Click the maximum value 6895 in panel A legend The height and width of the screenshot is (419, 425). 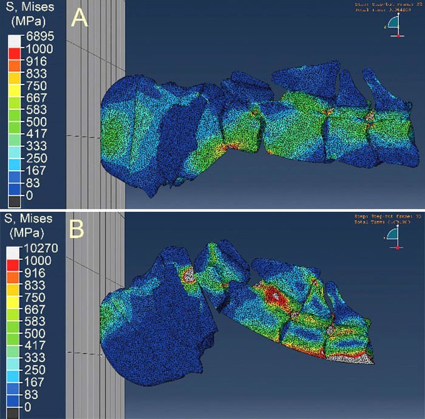pyautogui.click(x=40, y=36)
